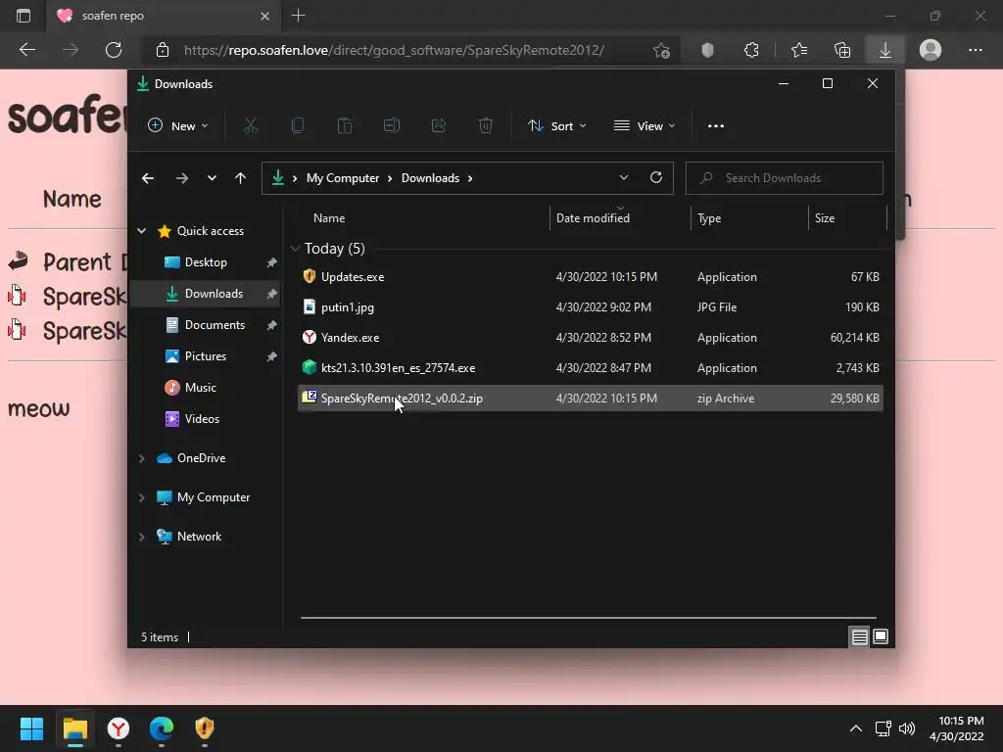Open Edge Downloads arrow icon

point(885,50)
